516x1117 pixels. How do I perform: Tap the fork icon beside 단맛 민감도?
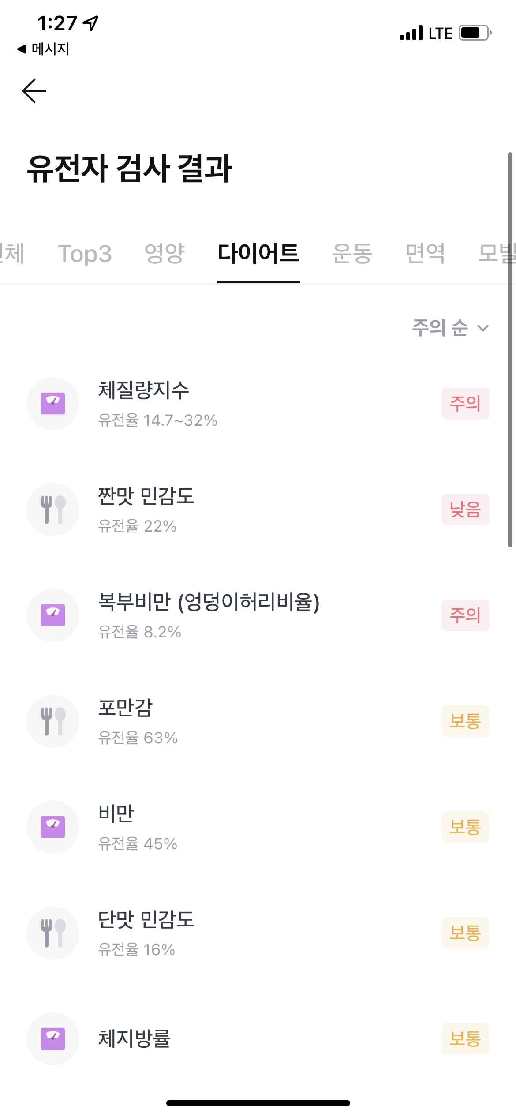53,933
